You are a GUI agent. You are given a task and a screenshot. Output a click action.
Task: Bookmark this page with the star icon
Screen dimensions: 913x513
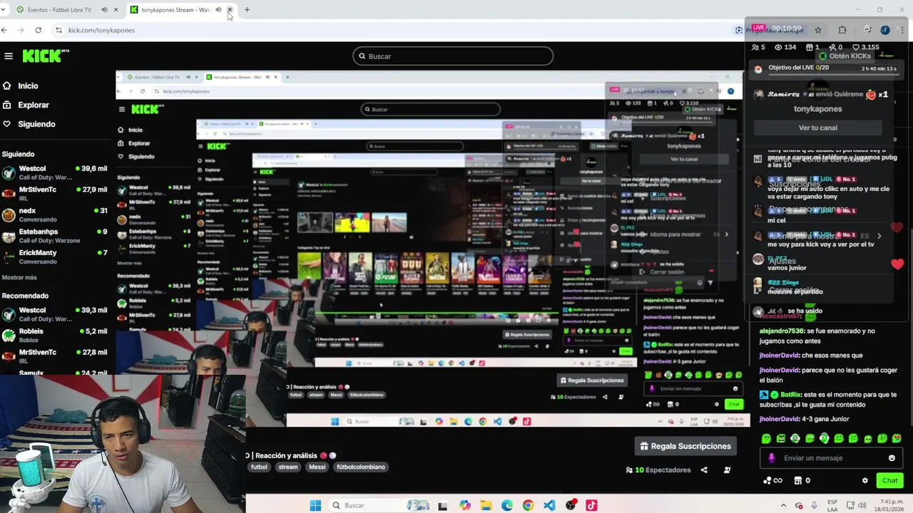click(x=818, y=30)
